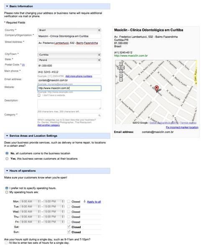Click the Category search field
Viewport: 209px width, 248px height.
click(x=69, y=115)
